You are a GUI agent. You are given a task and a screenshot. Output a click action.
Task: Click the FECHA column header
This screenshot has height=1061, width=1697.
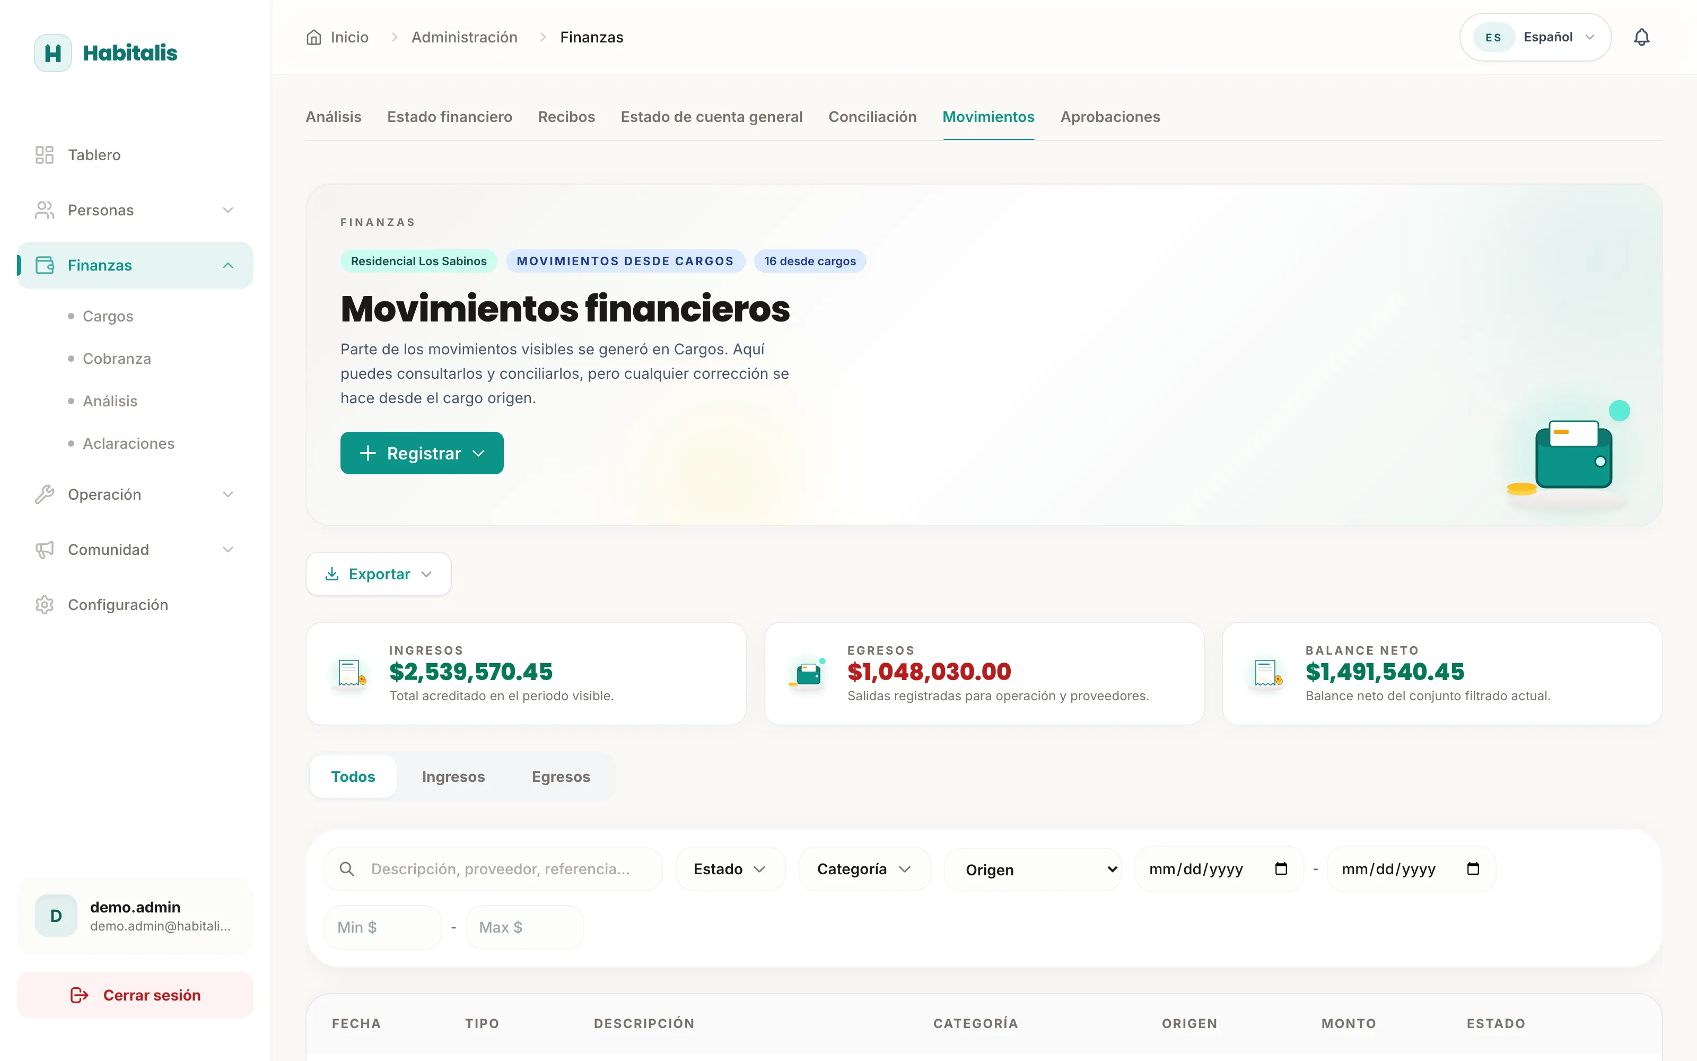point(356,1024)
